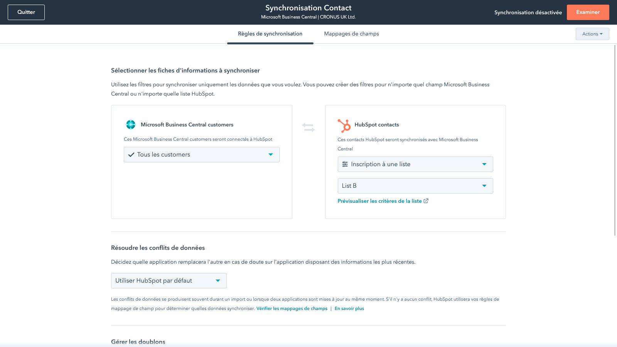Expand the Inscription à une liste dropdown
This screenshot has width=617, height=347.
pos(415,164)
